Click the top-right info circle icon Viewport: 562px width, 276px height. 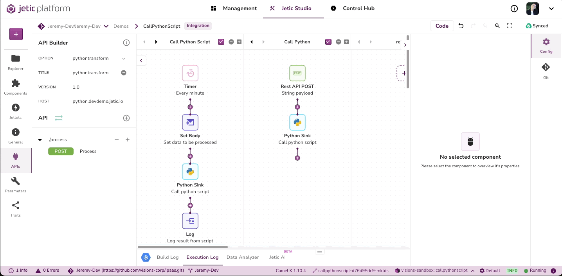click(514, 9)
